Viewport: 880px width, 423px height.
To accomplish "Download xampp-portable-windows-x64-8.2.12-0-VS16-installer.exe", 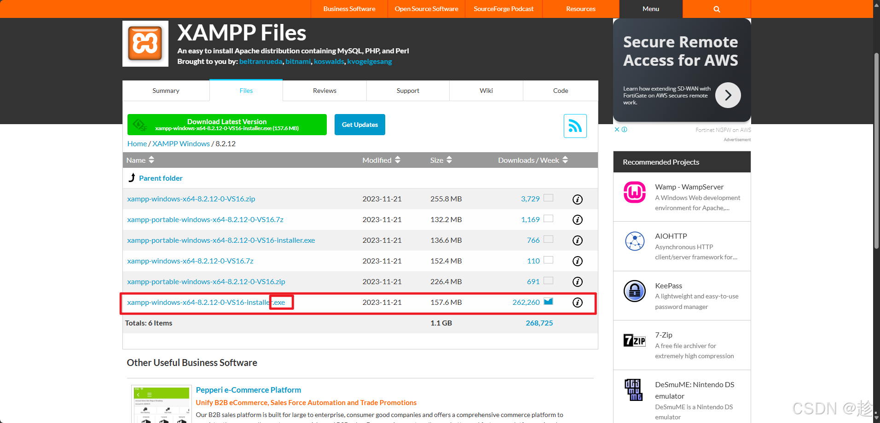I will [x=221, y=240].
